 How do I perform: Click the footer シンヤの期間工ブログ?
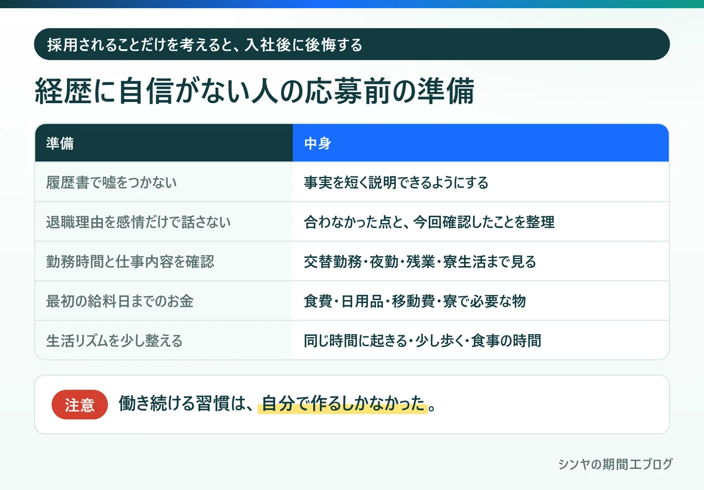(615, 464)
